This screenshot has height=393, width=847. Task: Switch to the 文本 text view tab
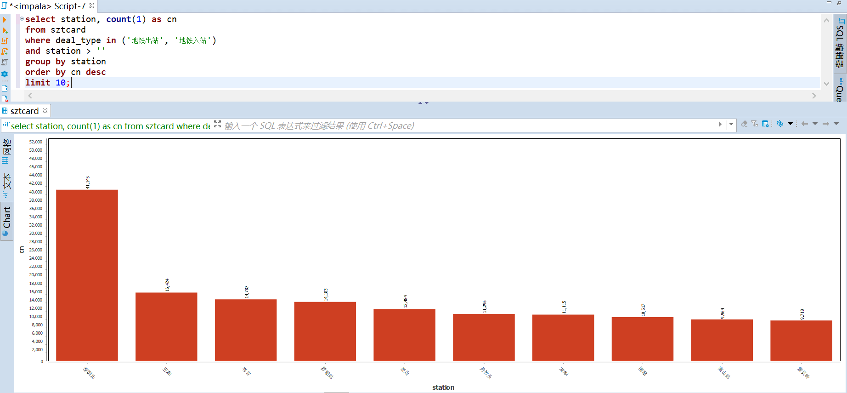click(x=6, y=185)
